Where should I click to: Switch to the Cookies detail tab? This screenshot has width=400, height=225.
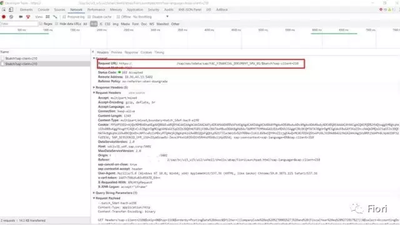click(x=146, y=52)
